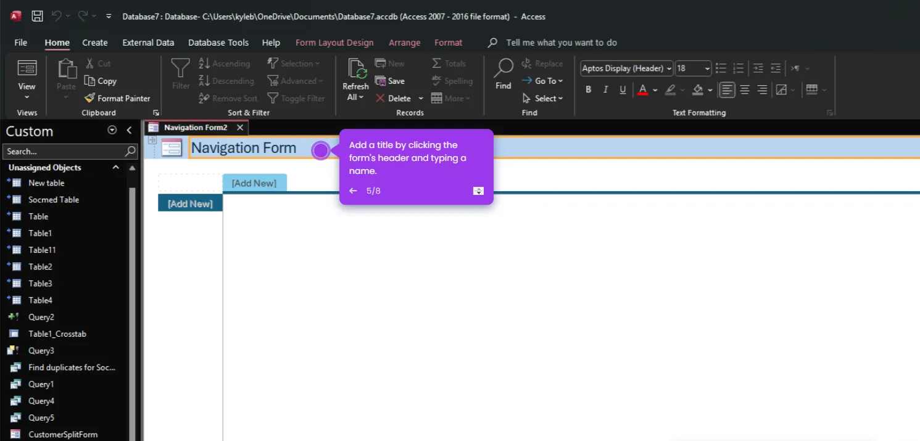Click the bulleted list icon
This screenshot has width=920, height=441.
click(x=721, y=68)
